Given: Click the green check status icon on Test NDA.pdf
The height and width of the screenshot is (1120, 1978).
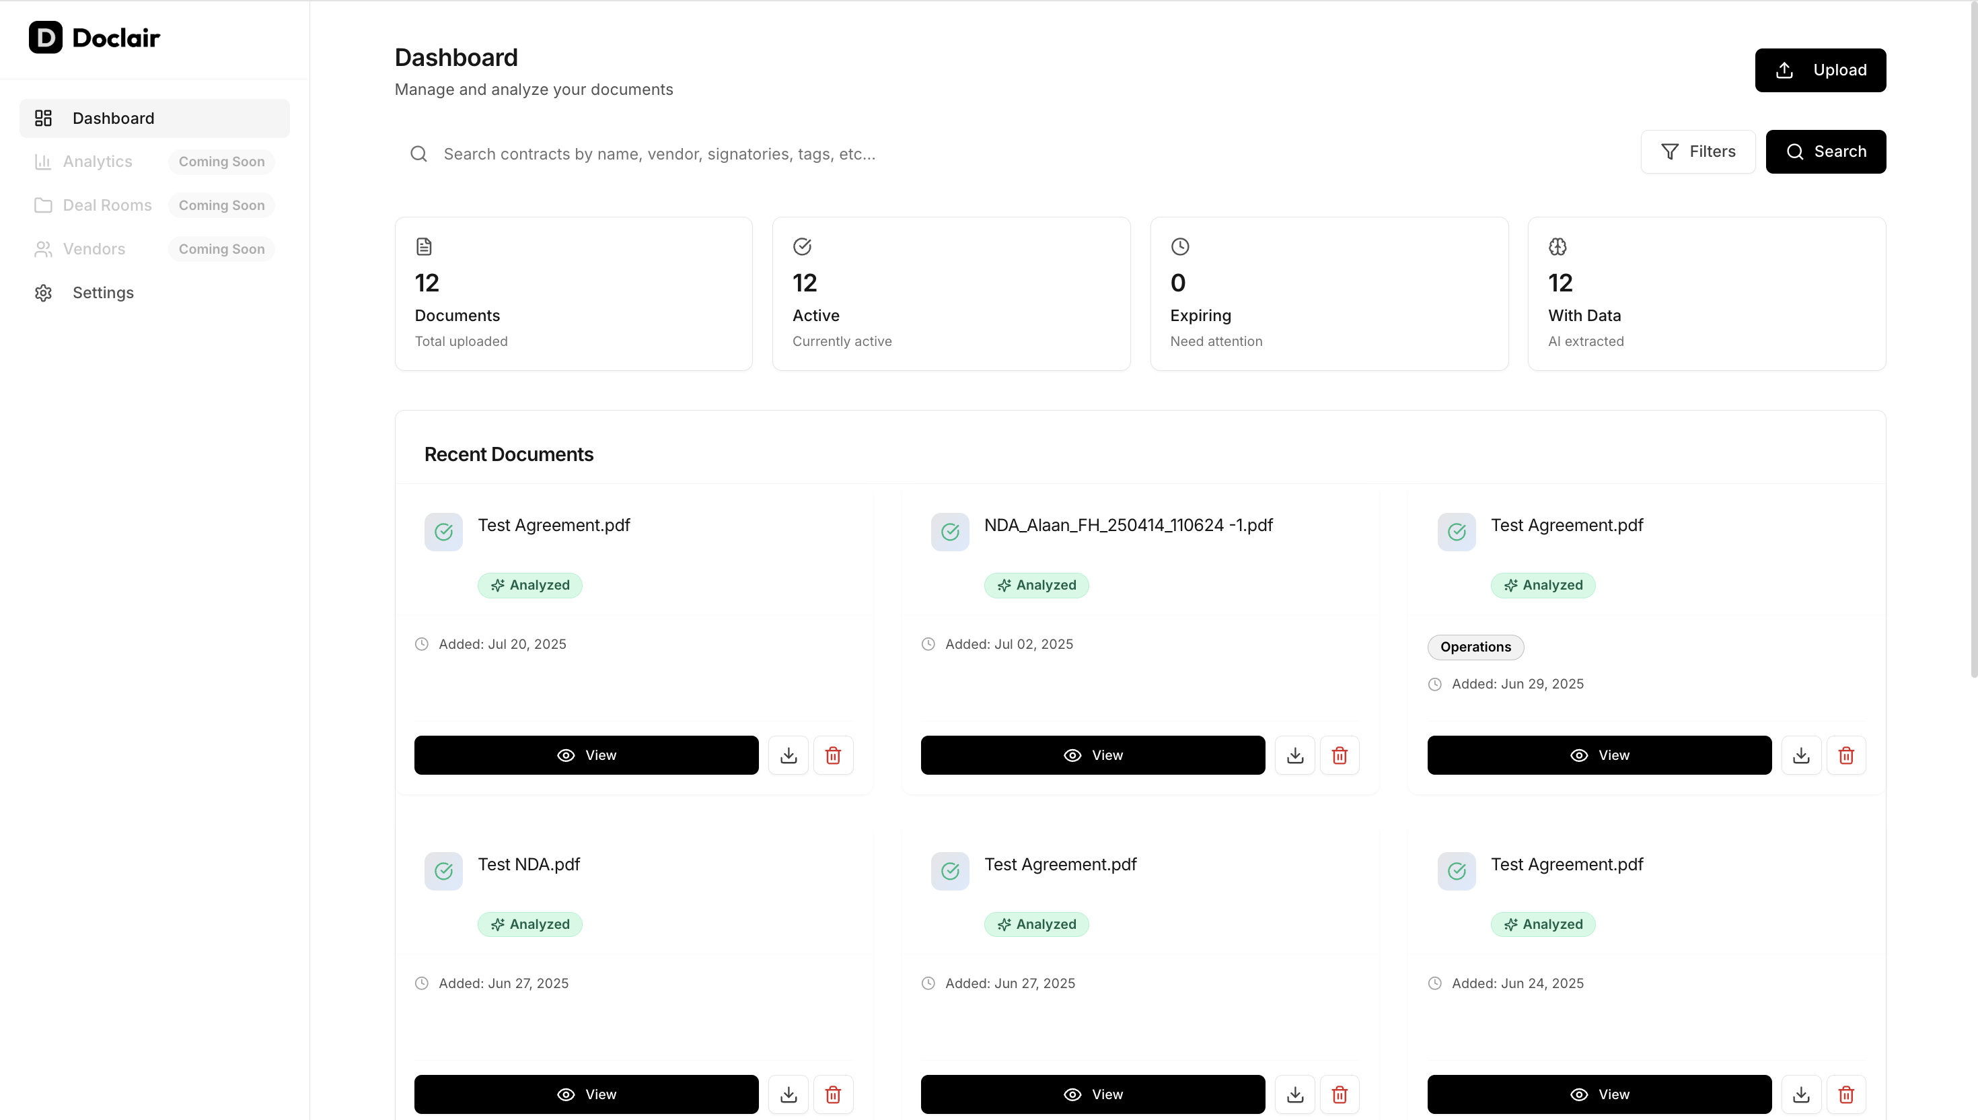Looking at the screenshot, I should [x=443, y=871].
